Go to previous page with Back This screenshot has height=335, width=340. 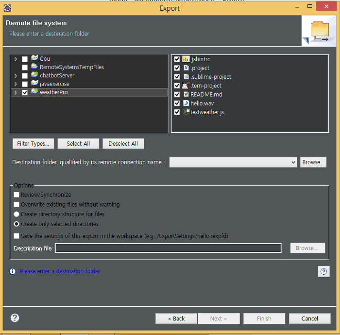click(176, 318)
